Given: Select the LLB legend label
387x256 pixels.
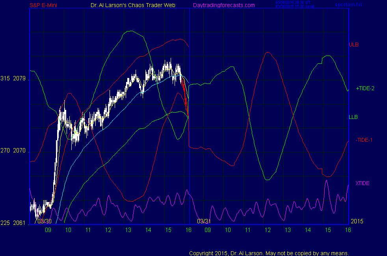Looking at the screenshot, I should coord(353,117).
